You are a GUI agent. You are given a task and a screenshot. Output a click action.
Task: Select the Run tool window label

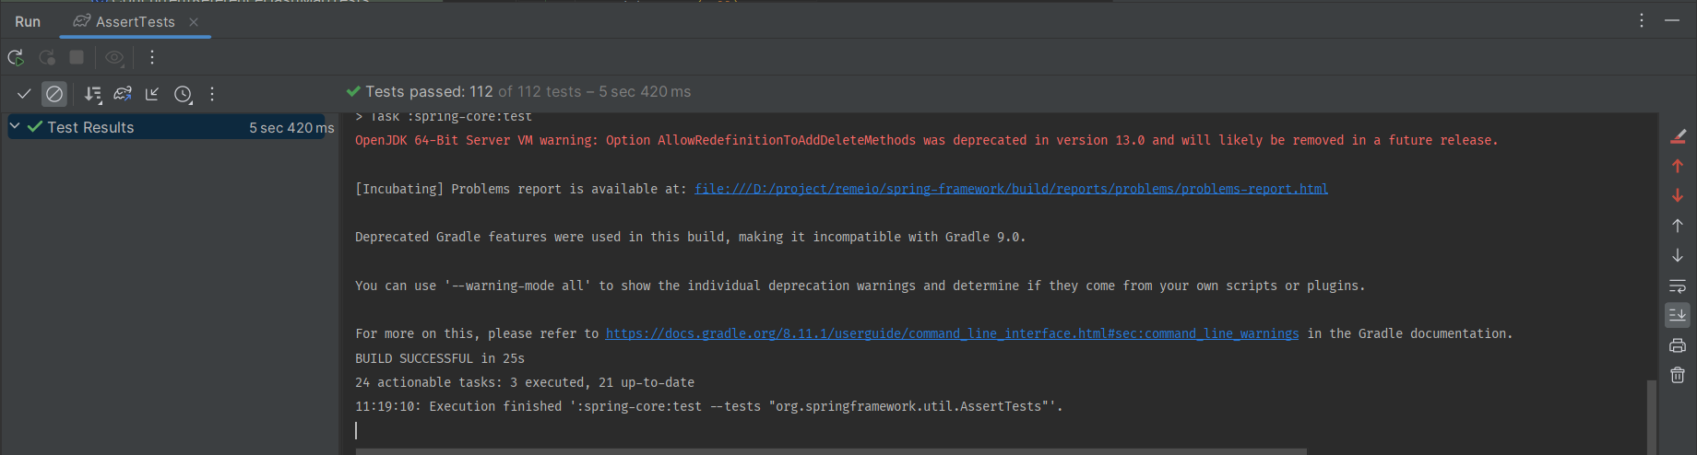[28, 21]
